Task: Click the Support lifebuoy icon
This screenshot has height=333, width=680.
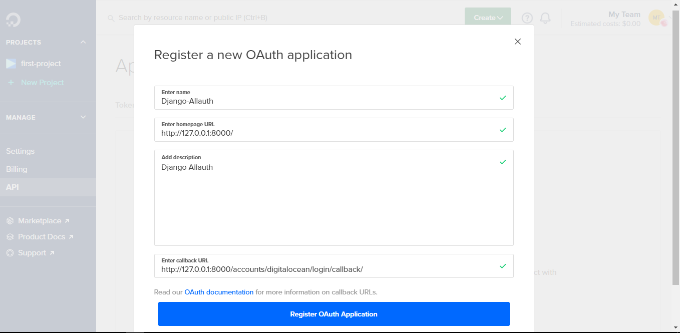Action: pos(10,253)
